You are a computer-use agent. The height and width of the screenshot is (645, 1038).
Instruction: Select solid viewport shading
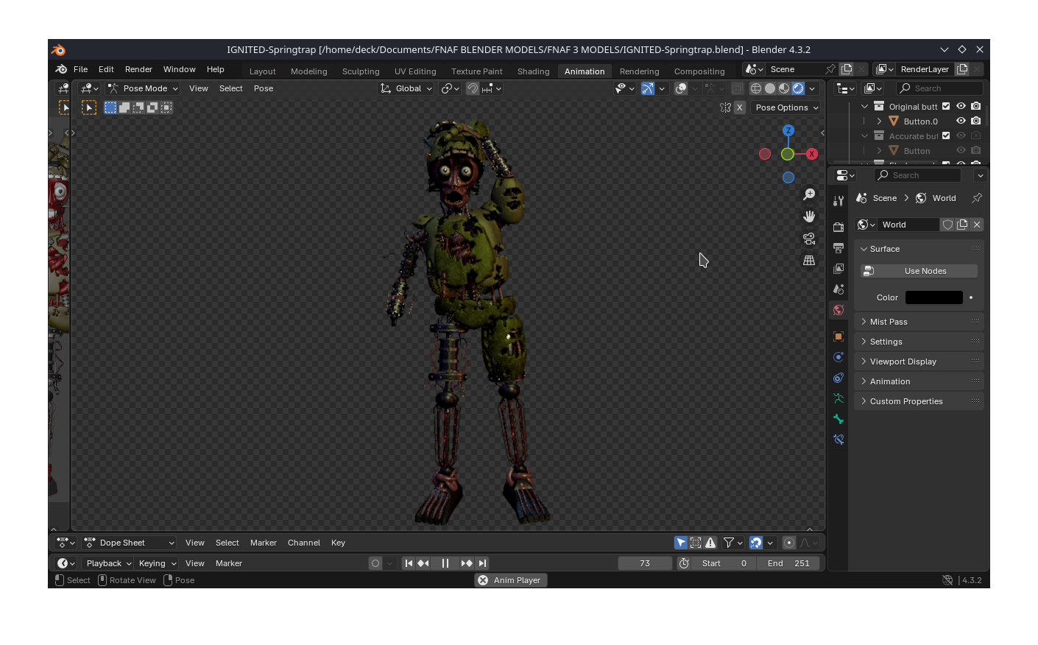pos(770,88)
